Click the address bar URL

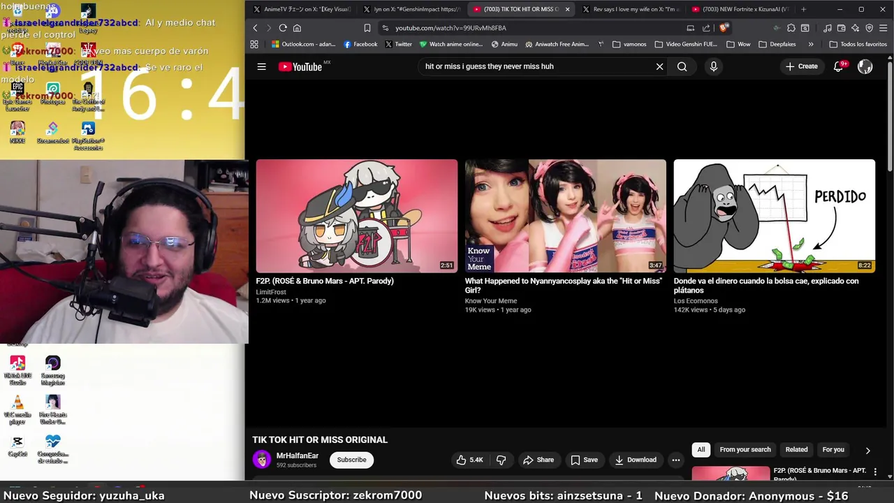[x=450, y=28]
